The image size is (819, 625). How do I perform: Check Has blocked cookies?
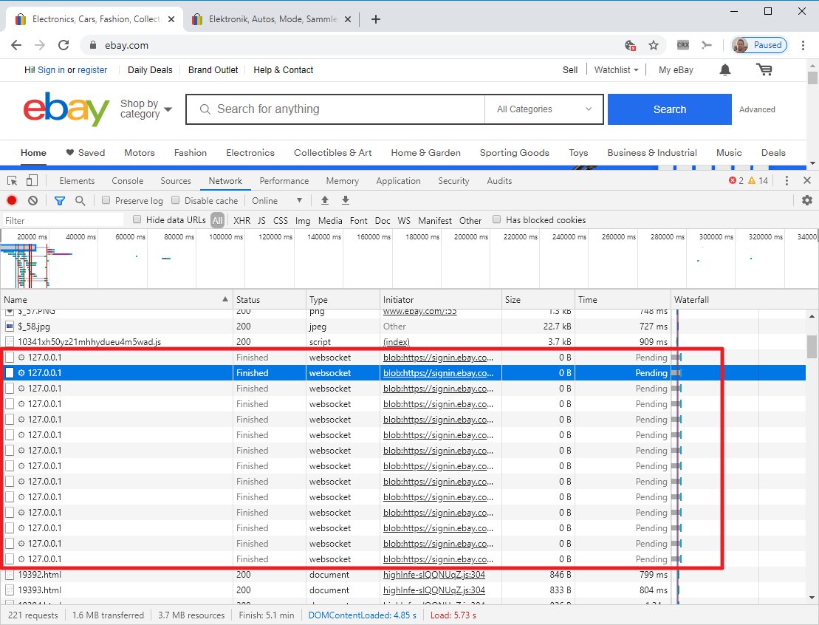click(497, 219)
